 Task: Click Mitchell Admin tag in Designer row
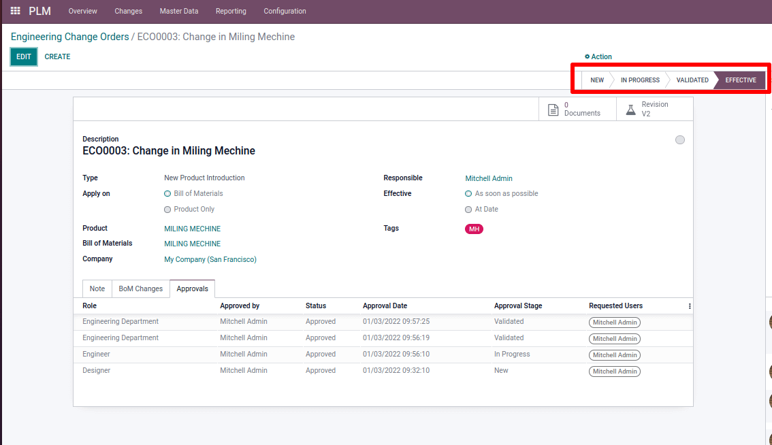point(615,371)
